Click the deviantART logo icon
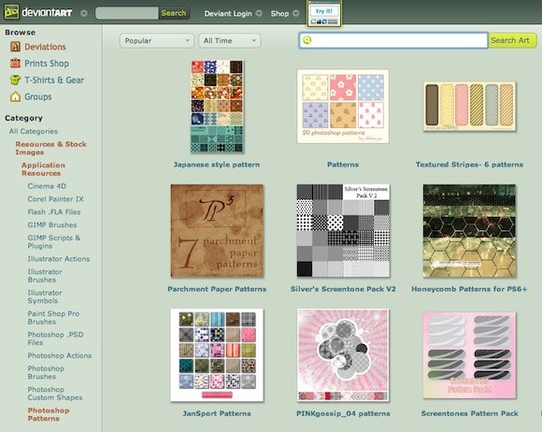The image size is (542, 432). (x=11, y=12)
